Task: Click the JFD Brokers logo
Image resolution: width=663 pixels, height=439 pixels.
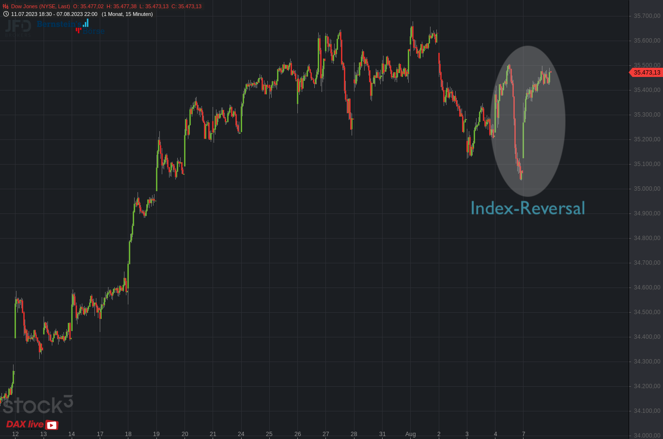Action: (18, 27)
